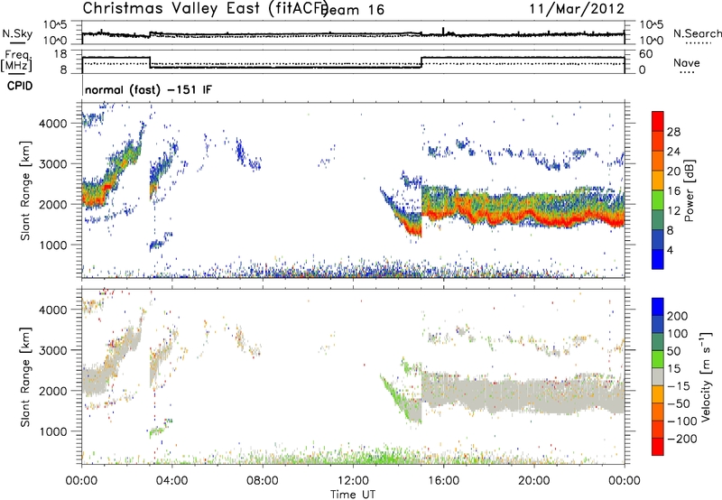Screen dimensions: 722x500
Task: Pick the red top segment of Power color bar
Action: pyautogui.click(x=658, y=122)
